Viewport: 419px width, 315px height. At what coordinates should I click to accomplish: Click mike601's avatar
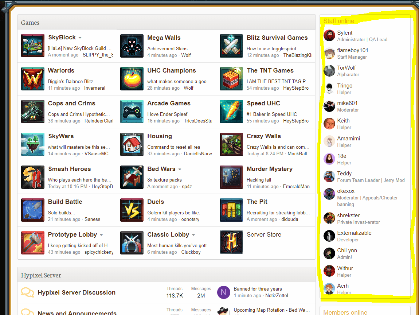point(329,106)
